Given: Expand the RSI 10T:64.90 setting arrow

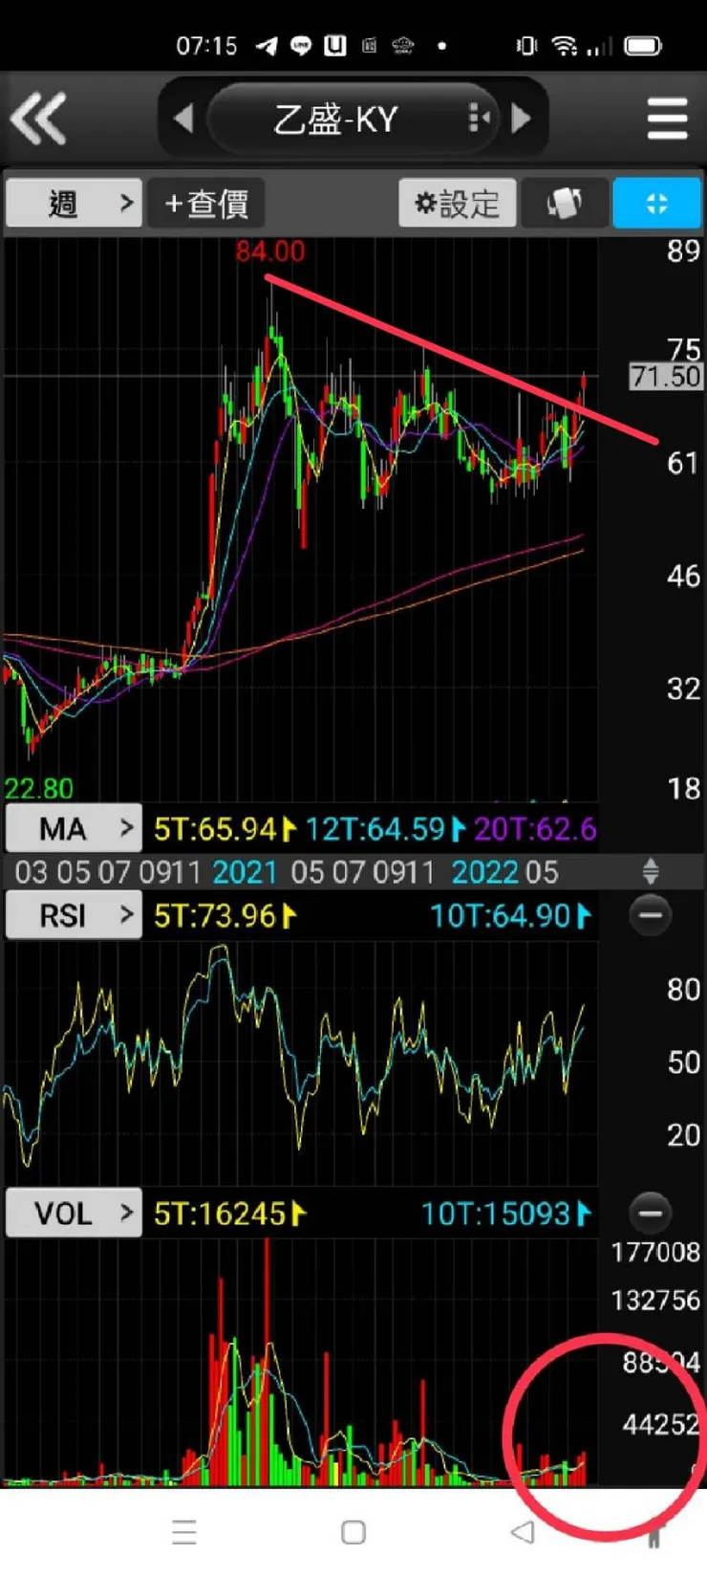Looking at the screenshot, I should pos(584,915).
